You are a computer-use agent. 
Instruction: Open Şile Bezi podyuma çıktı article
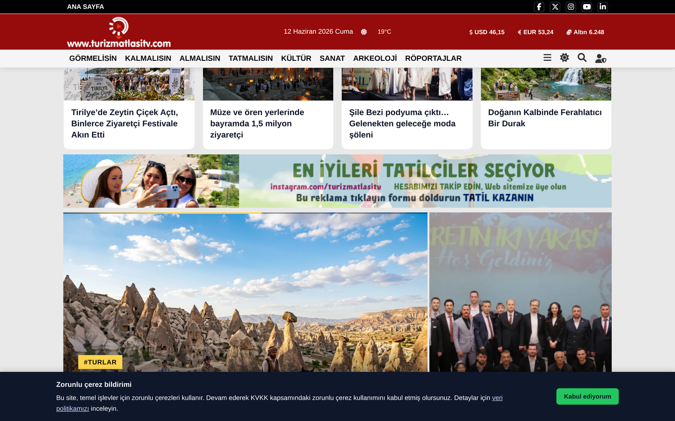(x=402, y=123)
